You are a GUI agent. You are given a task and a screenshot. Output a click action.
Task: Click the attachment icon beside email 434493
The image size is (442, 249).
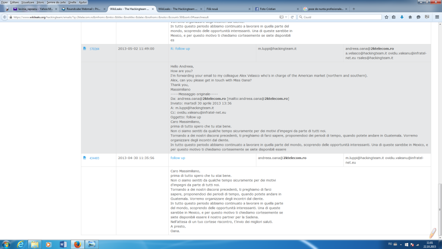(84, 158)
